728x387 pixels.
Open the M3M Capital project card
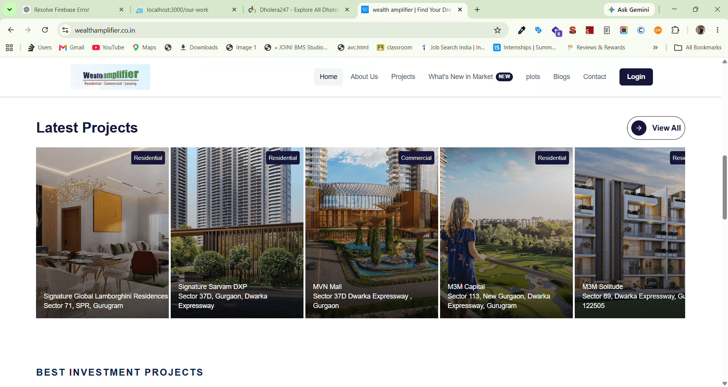pyautogui.click(x=506, y=233)
